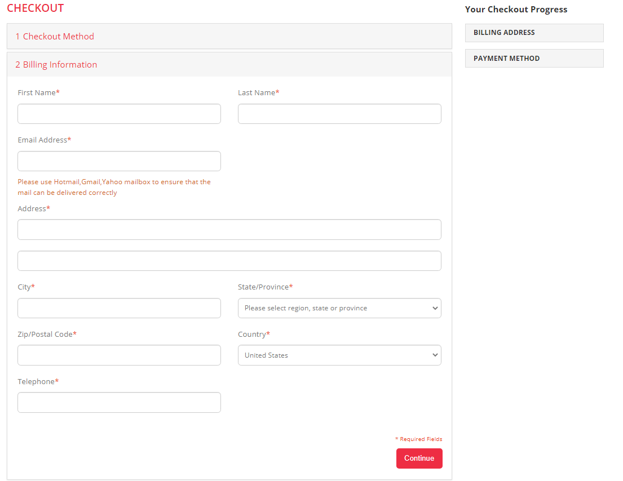Click the City input field
Screen dimensions: 623x481
[119, 308]
